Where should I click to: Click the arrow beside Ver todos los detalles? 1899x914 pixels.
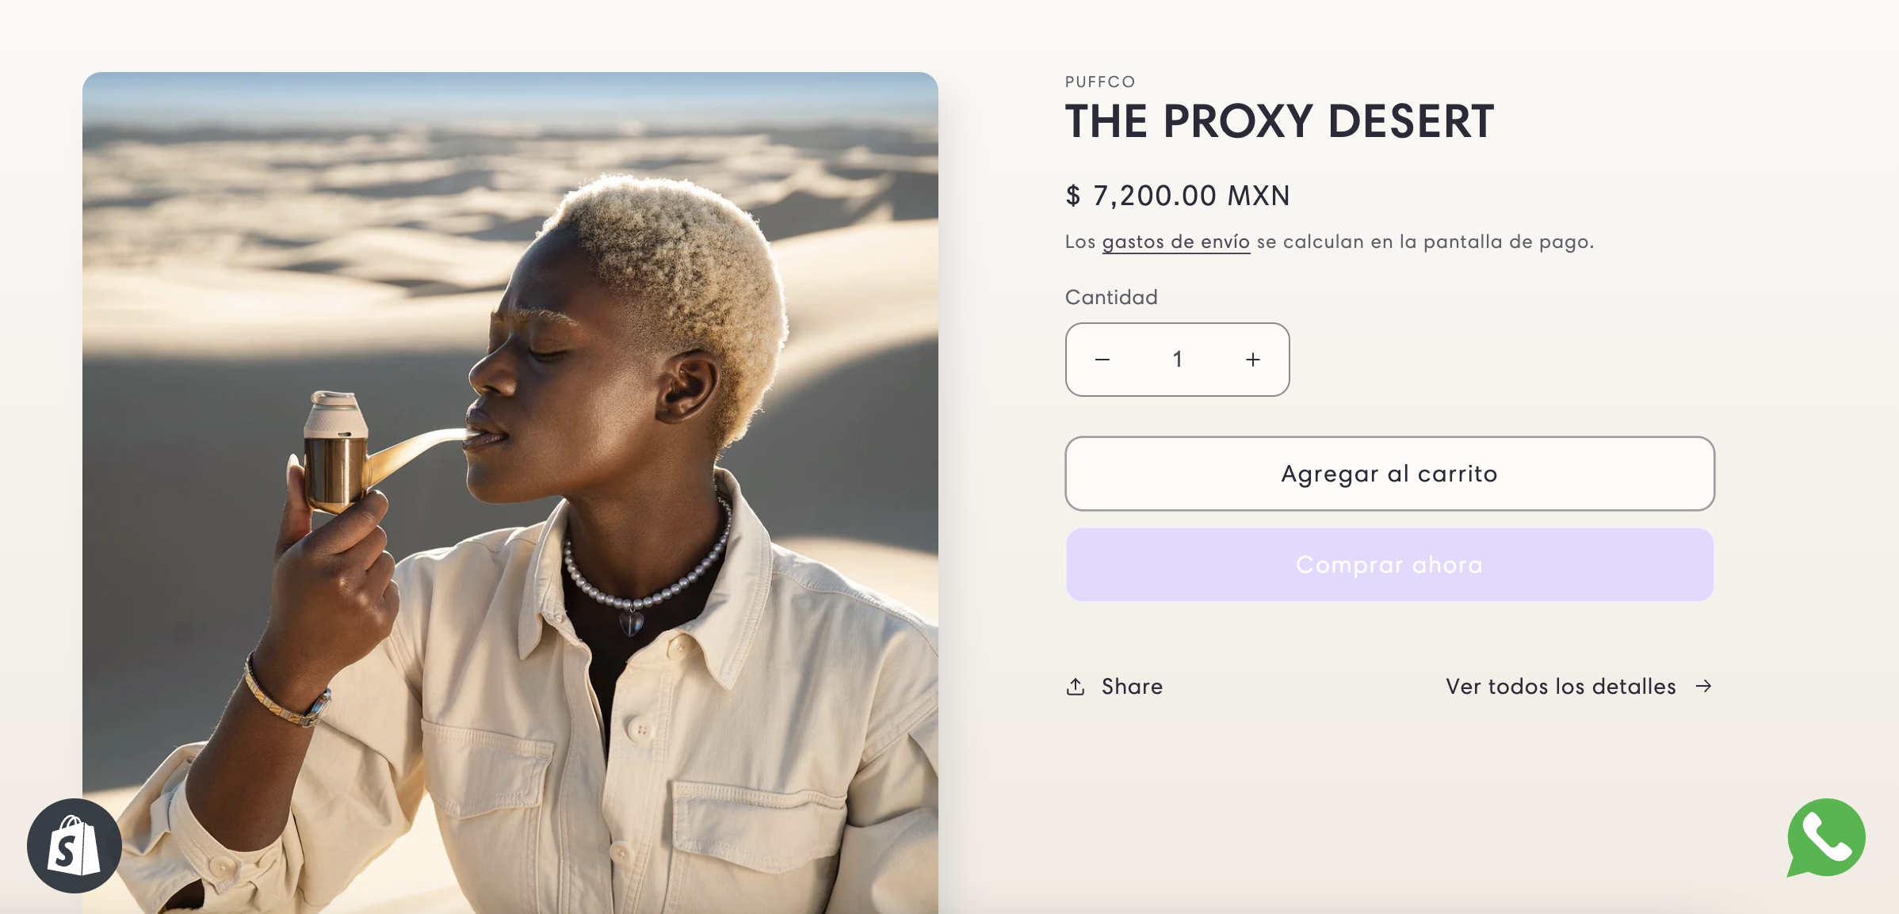click(x=1704, y=686)
